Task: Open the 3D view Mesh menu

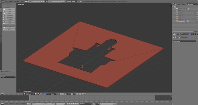Action: tap(21, 94)
